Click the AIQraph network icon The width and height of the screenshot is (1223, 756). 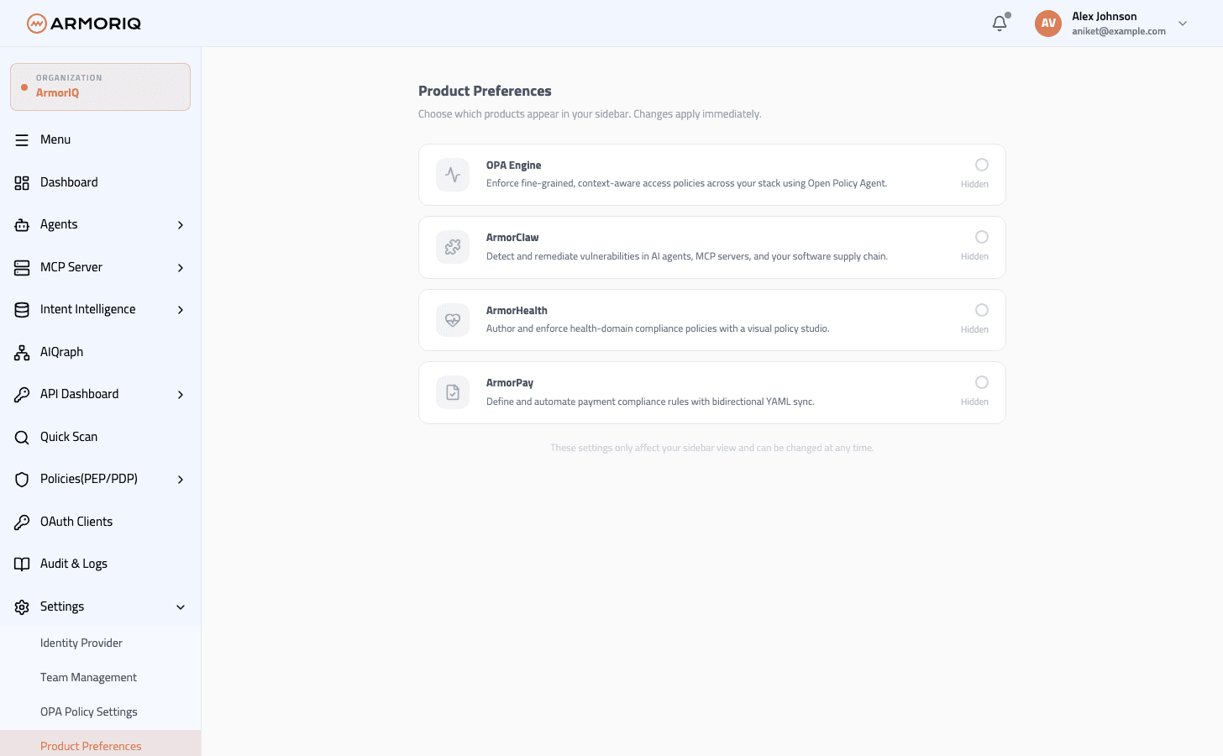click(x=22, y=352)
